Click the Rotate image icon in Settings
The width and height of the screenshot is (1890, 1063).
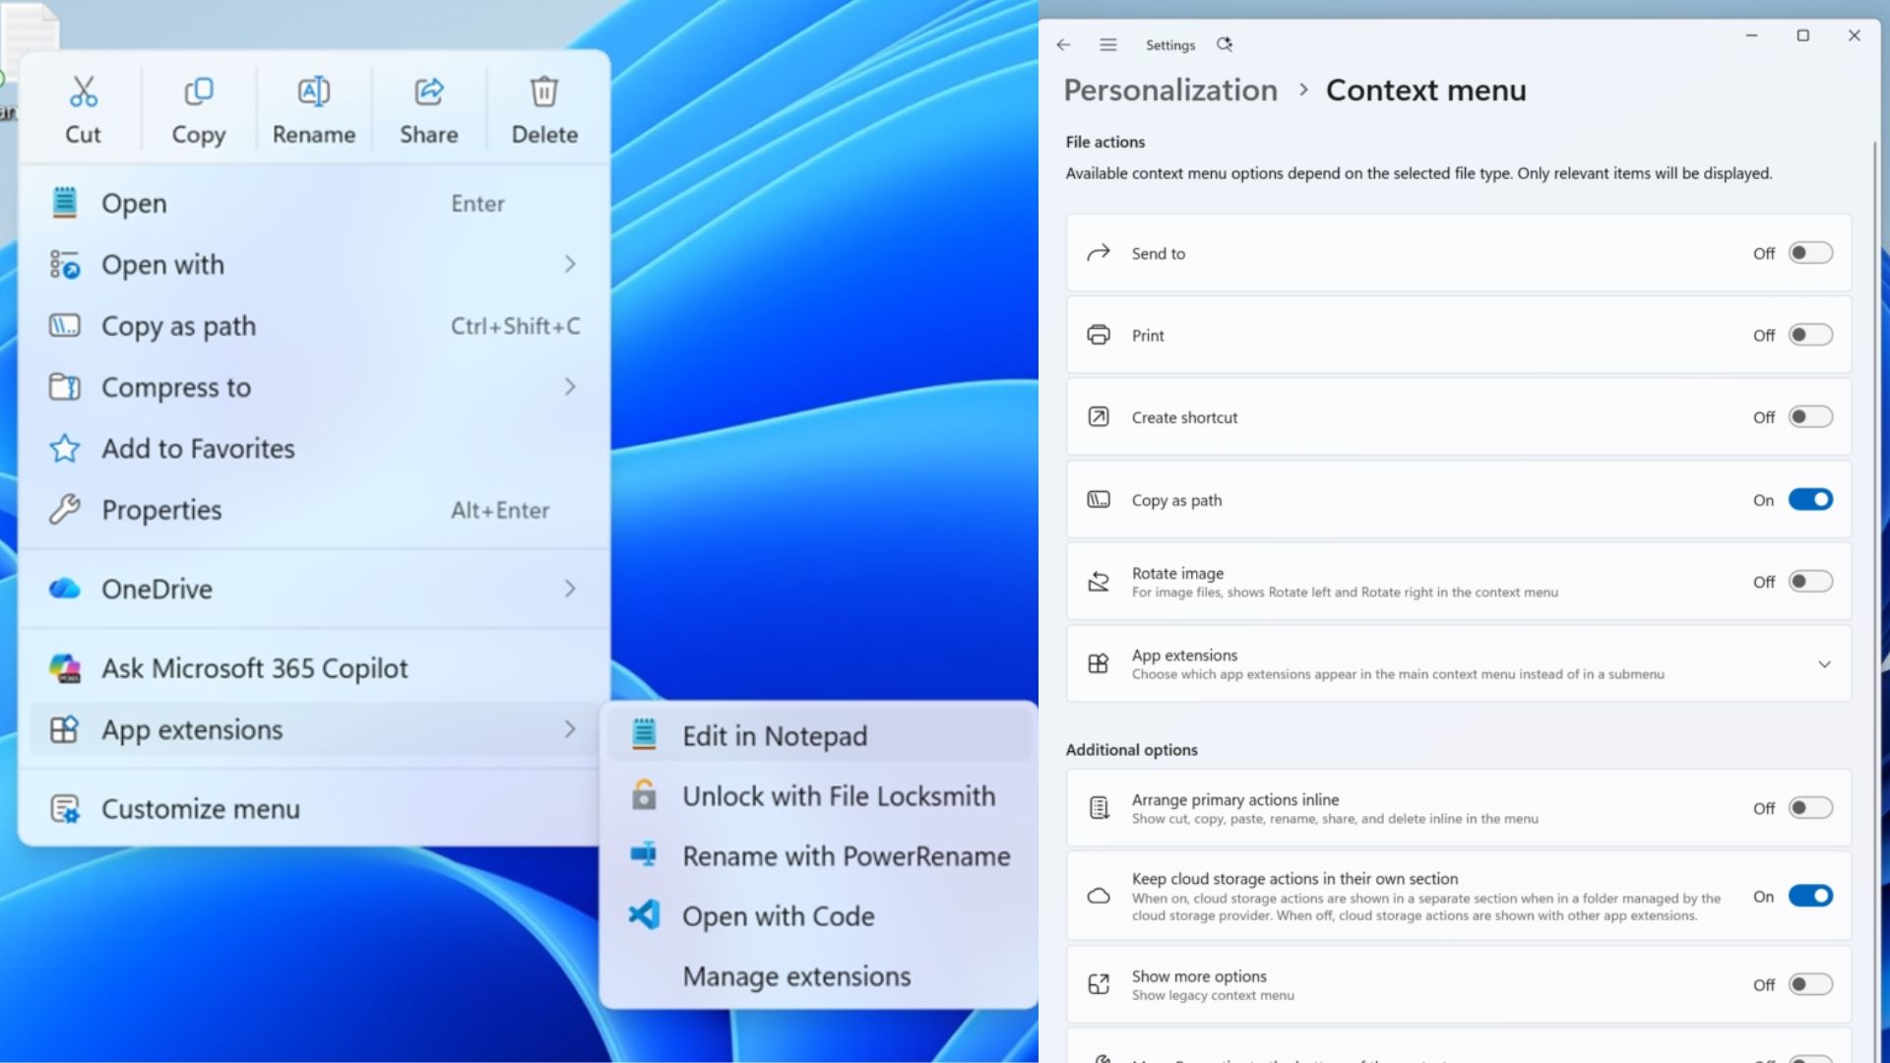click(x=1099, y=582)
